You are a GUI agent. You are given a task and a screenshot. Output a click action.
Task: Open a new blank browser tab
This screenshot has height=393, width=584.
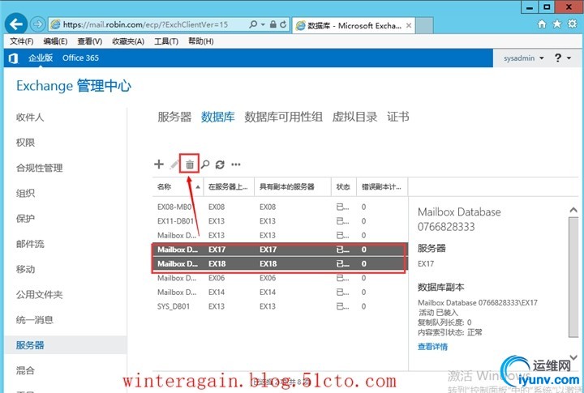[x=424, y=25]
